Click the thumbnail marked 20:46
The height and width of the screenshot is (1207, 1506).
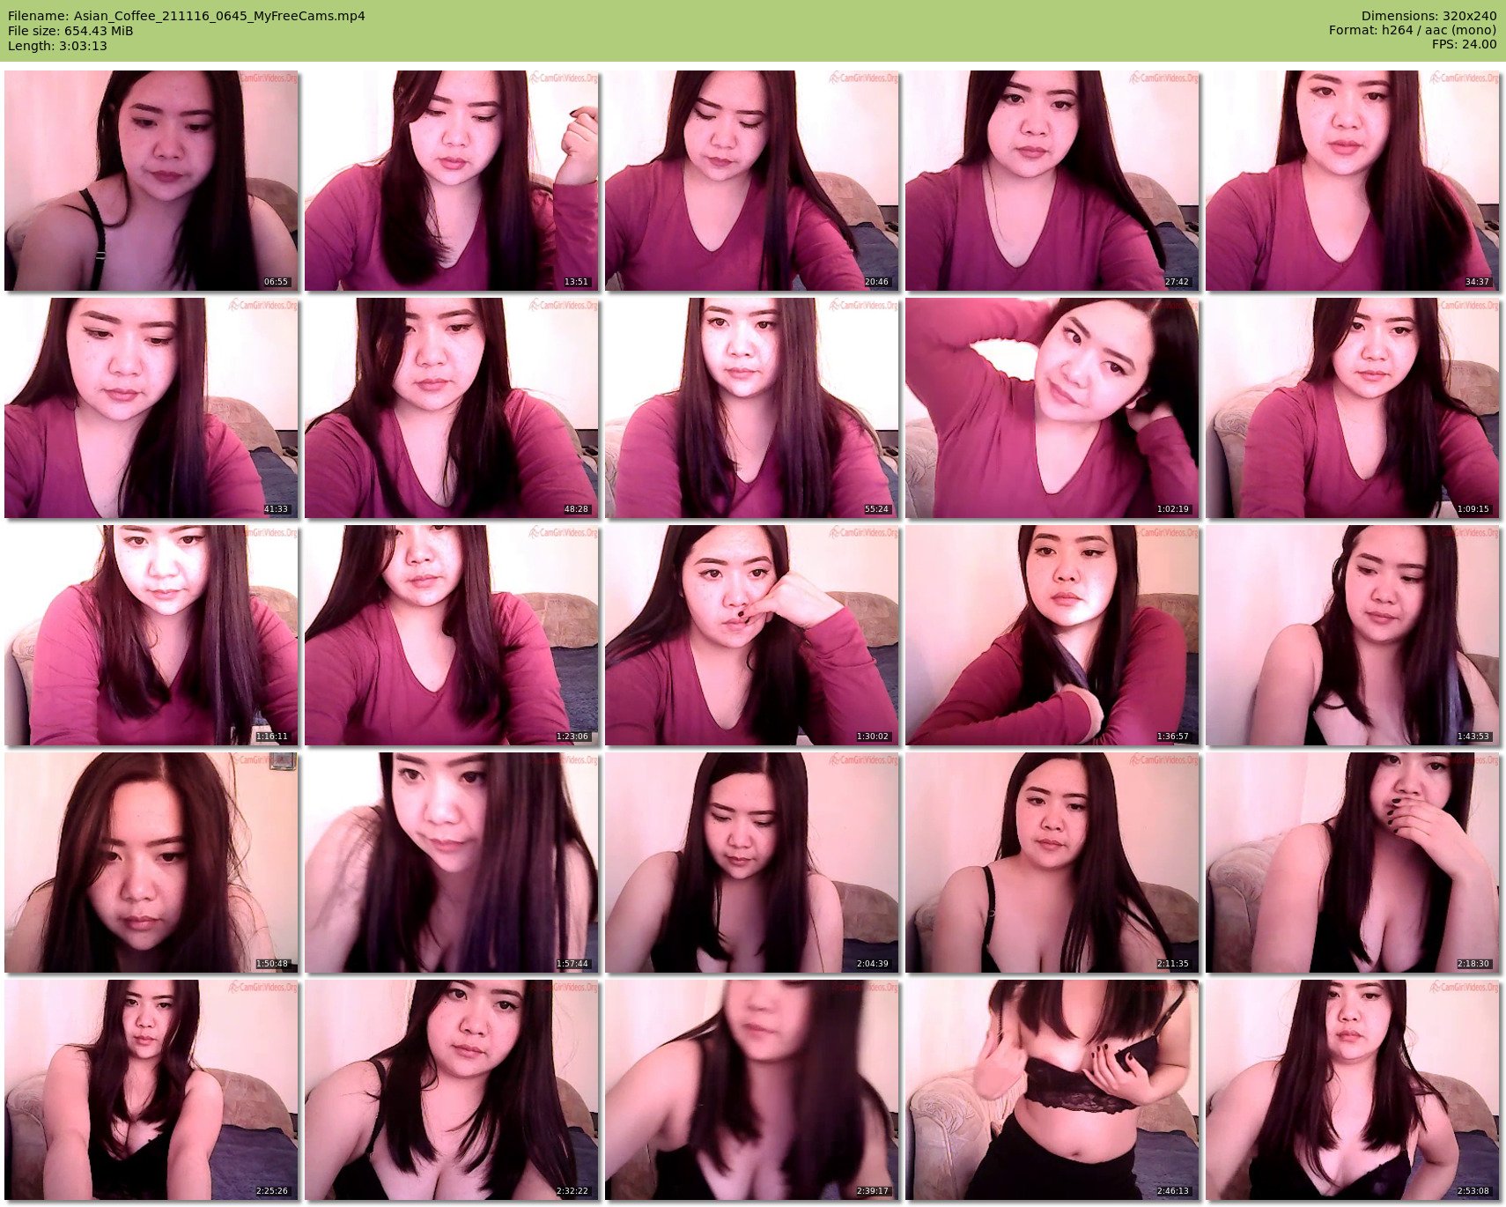(x=752, y=181)
